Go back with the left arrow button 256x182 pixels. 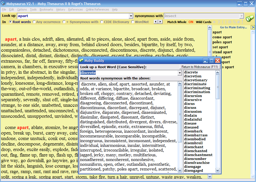click(x=156, y=22)
